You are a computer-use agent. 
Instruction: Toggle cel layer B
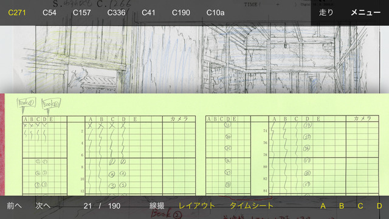tap(342, 206)
